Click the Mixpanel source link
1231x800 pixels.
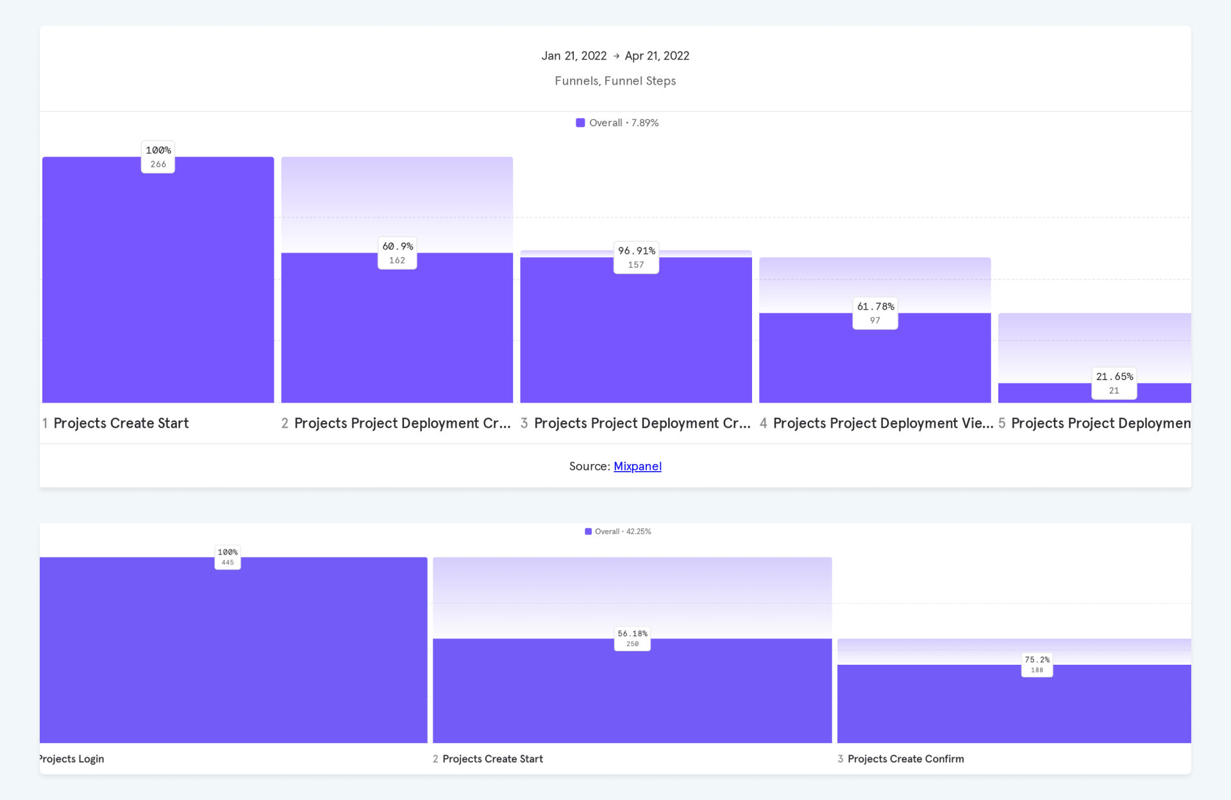[x=637, y=466]
